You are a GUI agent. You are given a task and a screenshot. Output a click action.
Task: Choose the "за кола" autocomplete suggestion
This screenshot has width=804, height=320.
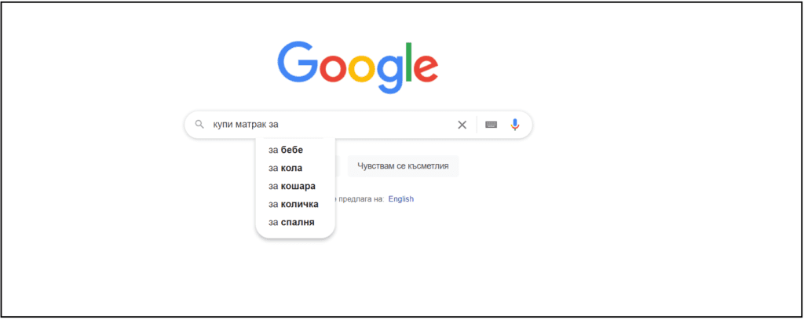click(x=286, y=168)
